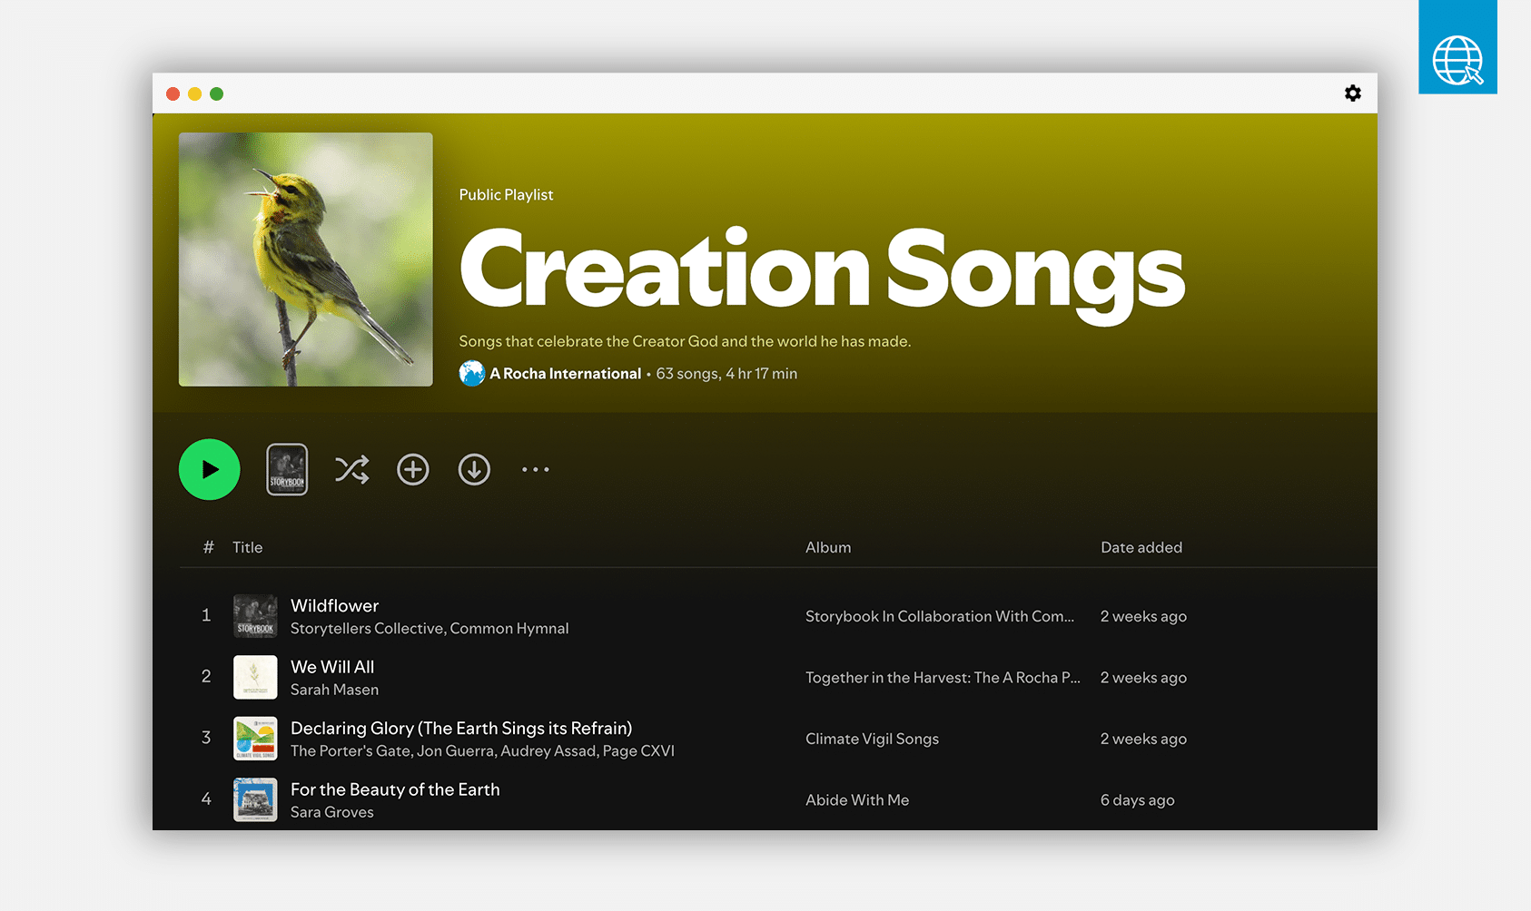
Task: Close the window with the red button
Action: (x=173, y=93)
